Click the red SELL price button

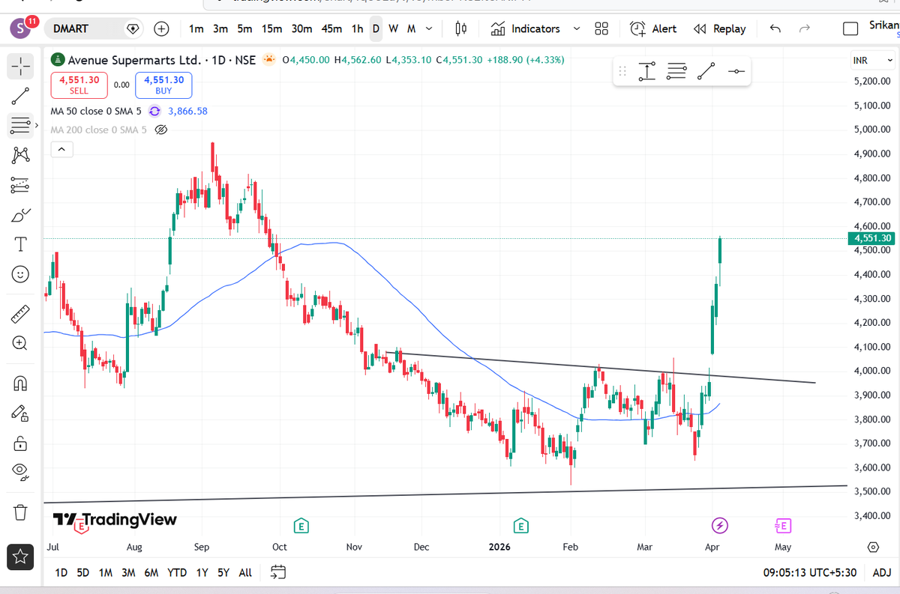coord(79,85)
